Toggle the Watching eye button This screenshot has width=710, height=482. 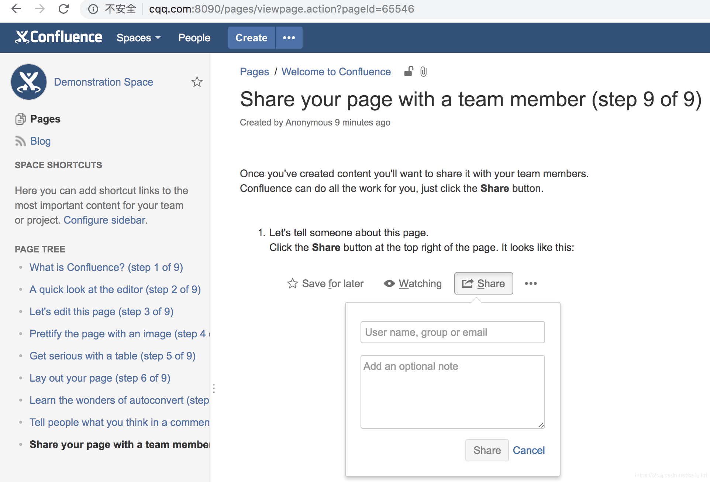(413, 283)
